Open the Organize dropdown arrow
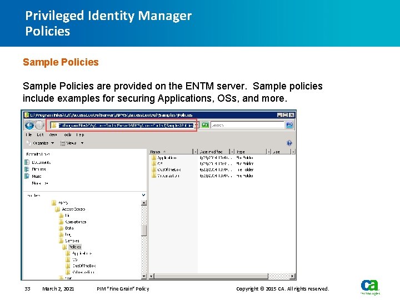This screenshot has width=400, height=300. tap(52, 143)
